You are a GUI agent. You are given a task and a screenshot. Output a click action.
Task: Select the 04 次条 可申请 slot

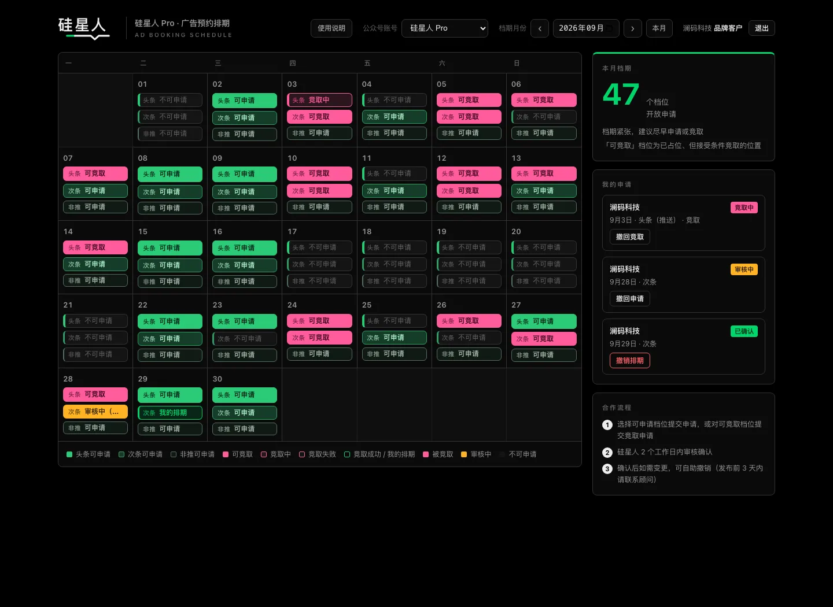pos(394,117)
